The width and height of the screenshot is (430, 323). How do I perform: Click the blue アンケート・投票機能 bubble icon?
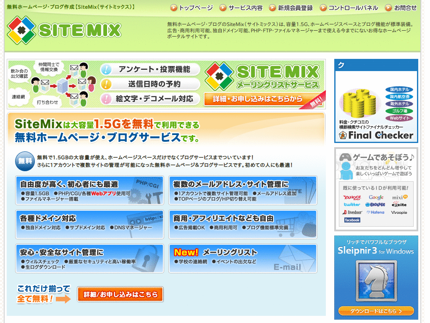click(x=106, y=69)
